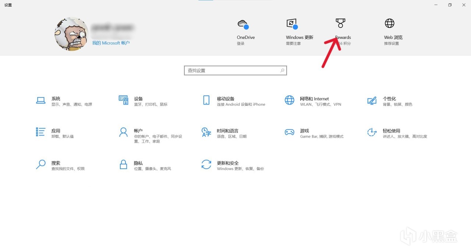Click the Windows 更新 status tile
This screenshot has width=471, height=252.
[300, 32]
